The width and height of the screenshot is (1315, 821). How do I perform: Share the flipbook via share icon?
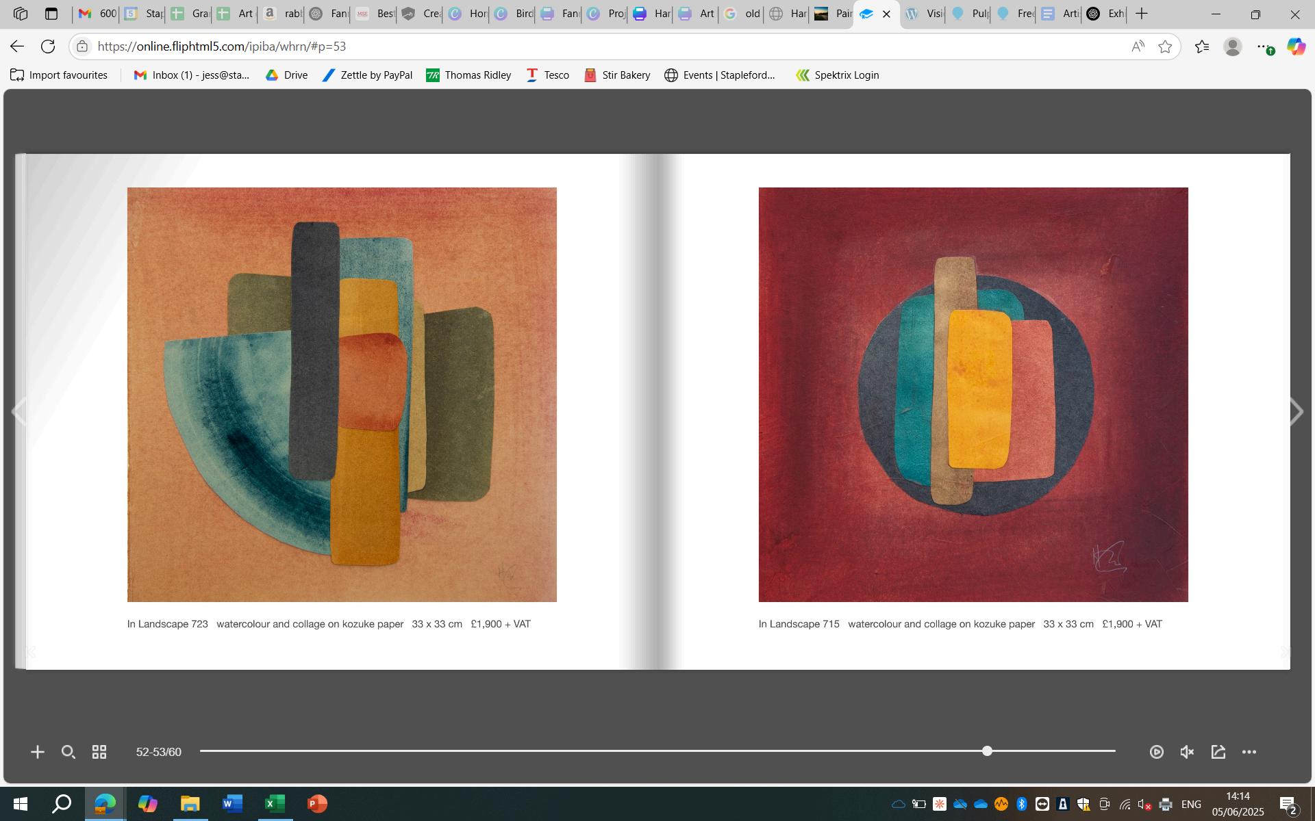tap(1218, 752)
